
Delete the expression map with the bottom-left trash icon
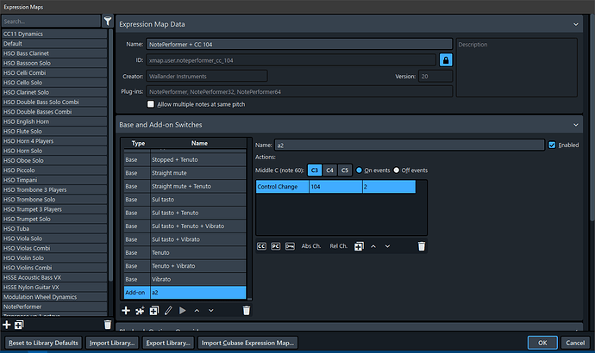click(x=108, y=325)
